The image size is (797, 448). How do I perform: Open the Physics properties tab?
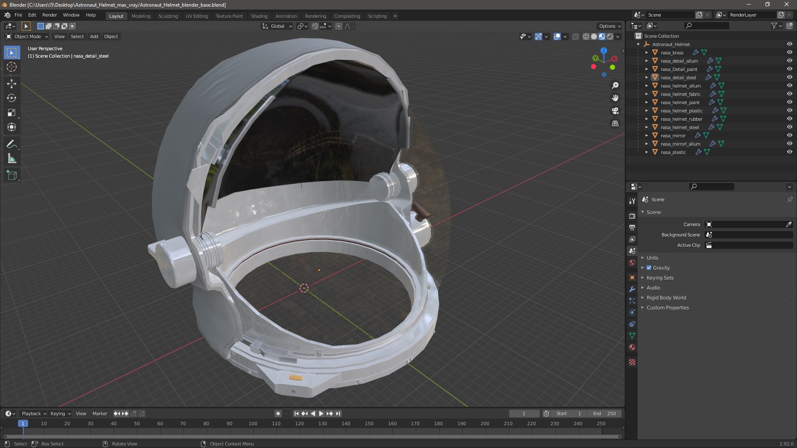tap(632, 312)
